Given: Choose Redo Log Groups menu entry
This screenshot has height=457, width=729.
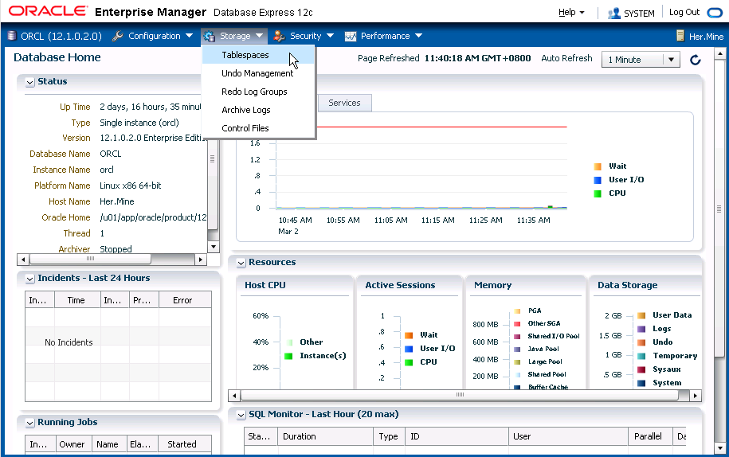Looking at the screenshot, I should pyautogui.click(x=258, y=92).
